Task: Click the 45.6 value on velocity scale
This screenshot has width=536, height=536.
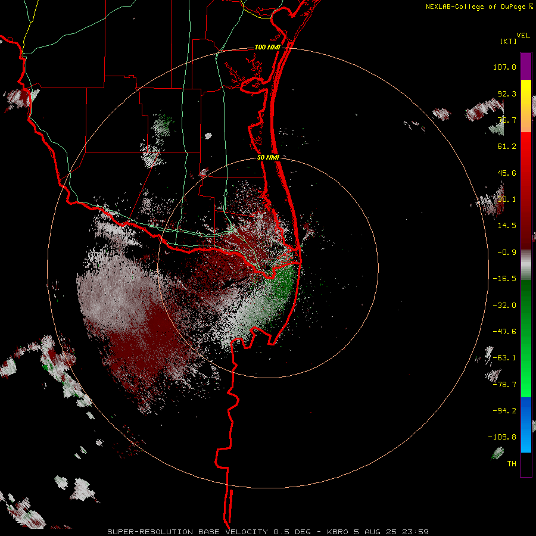Action: click(x=507, y=173)
